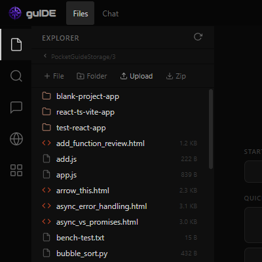Switch to the Chat tab

tap(111, 14)
